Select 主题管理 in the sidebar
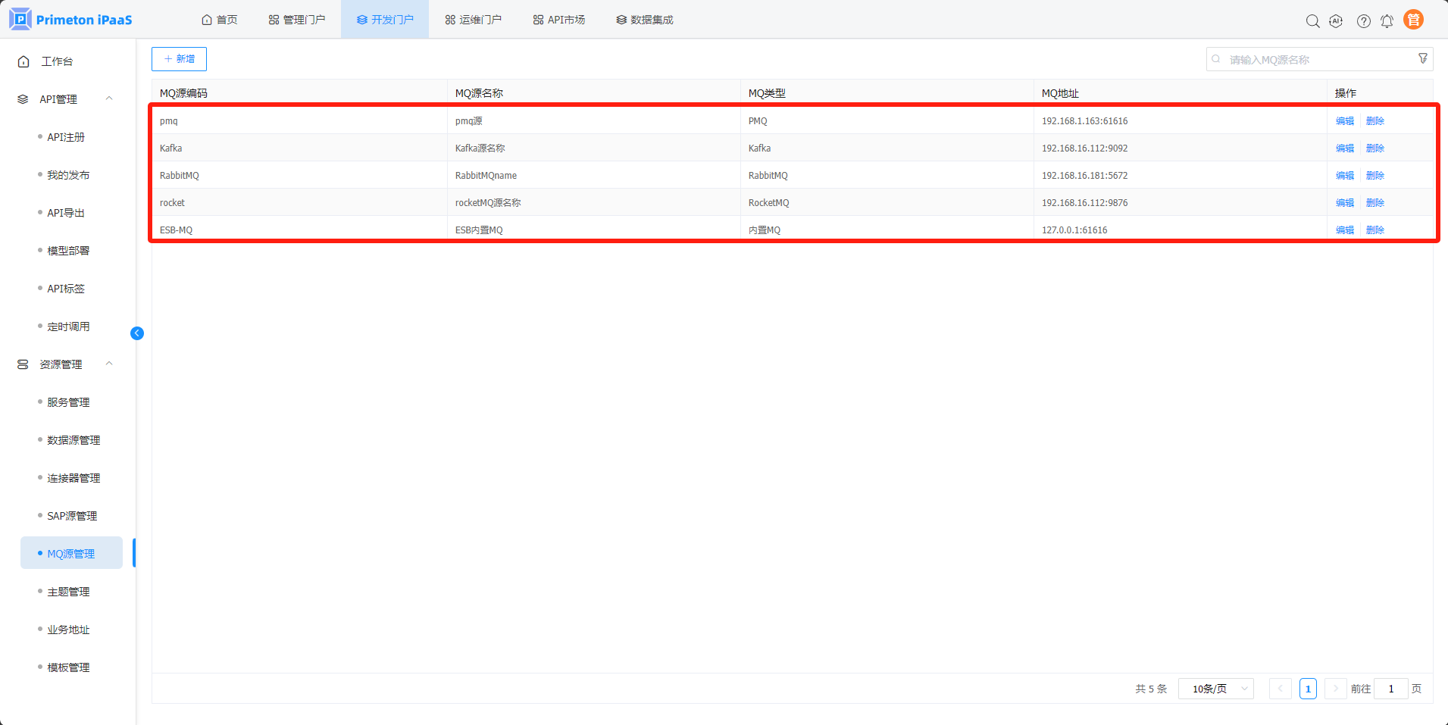 tap(68, 592)
